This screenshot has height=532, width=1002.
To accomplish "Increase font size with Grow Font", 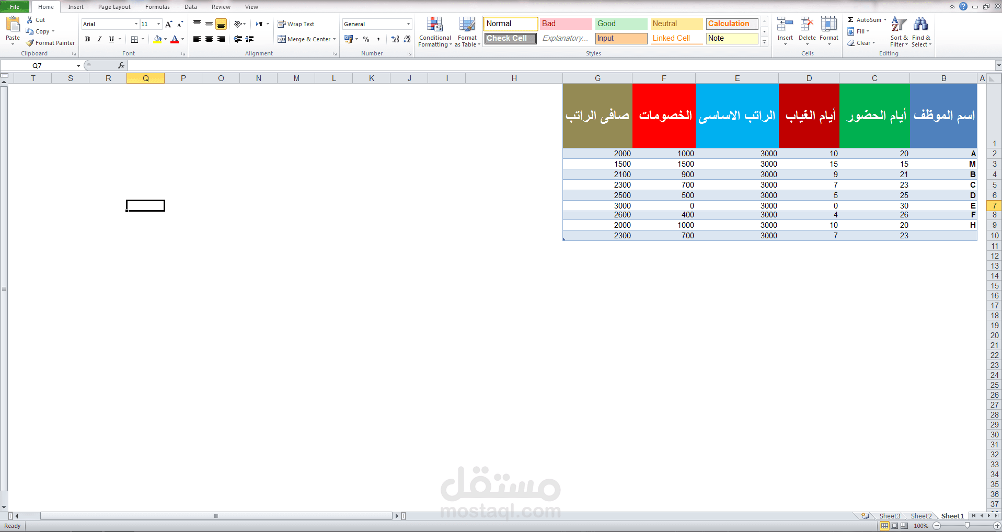I will [168, 24].
